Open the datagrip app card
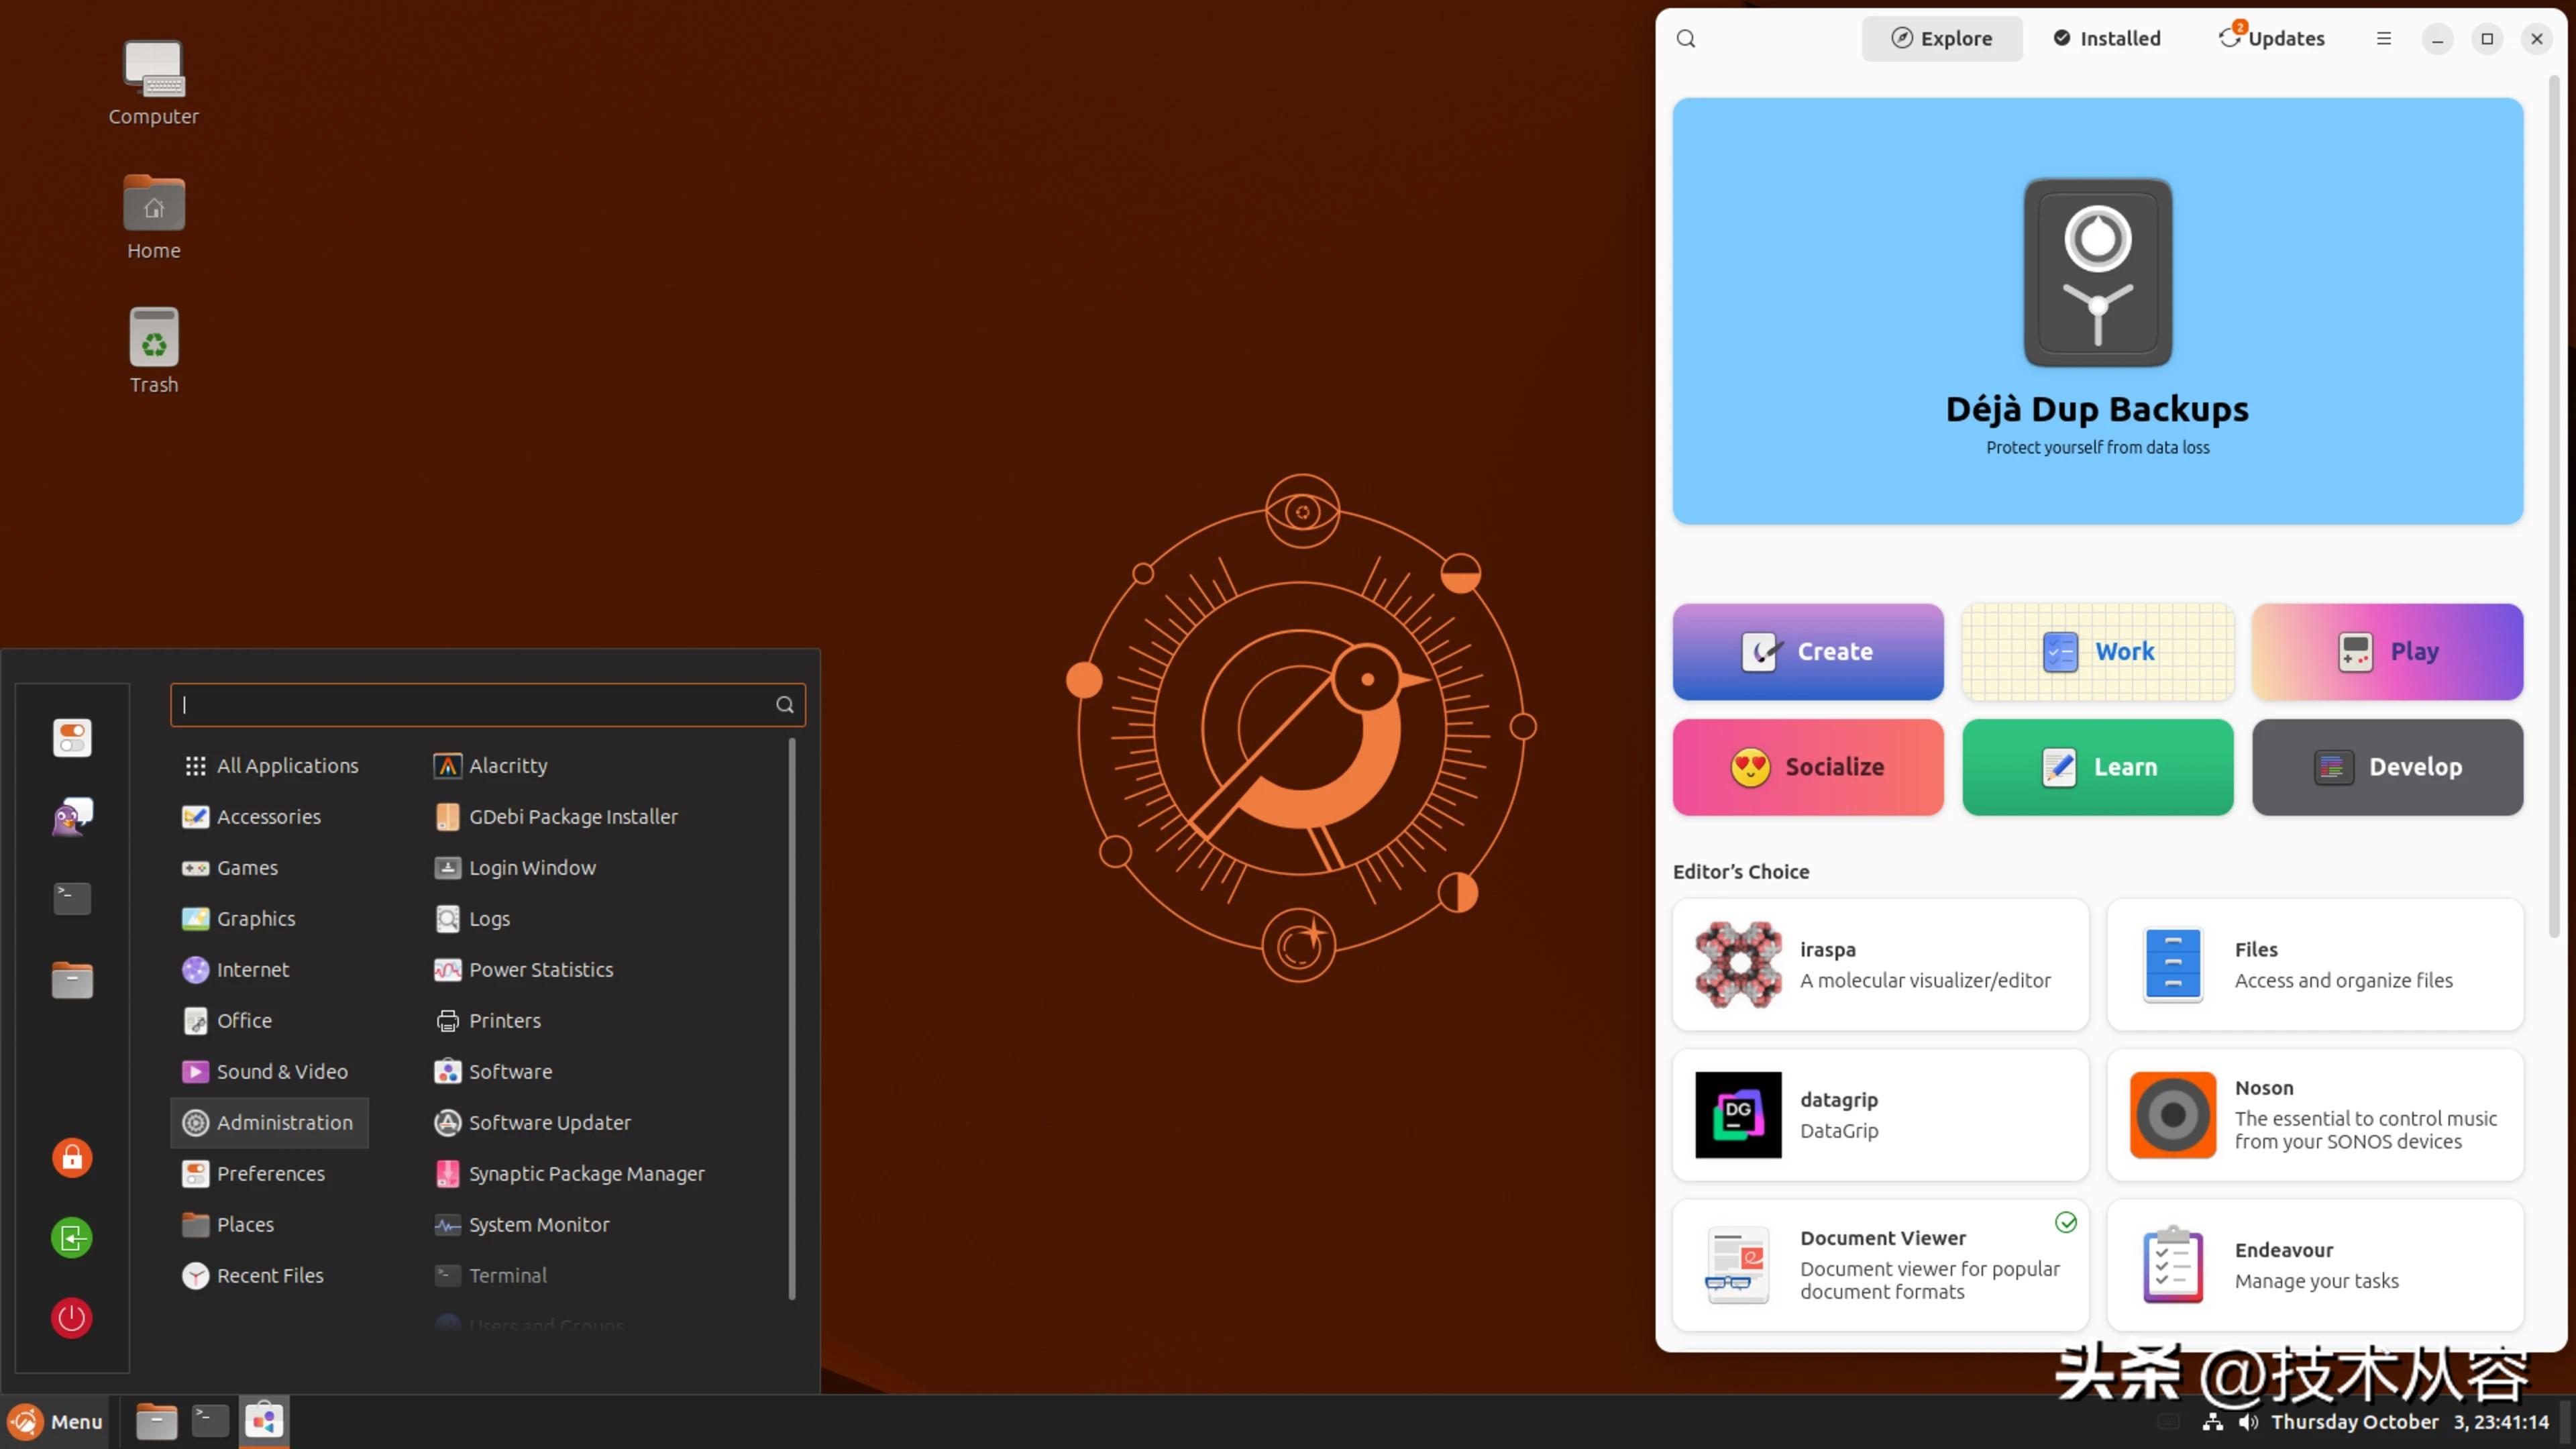 tap(1880, 1115)
